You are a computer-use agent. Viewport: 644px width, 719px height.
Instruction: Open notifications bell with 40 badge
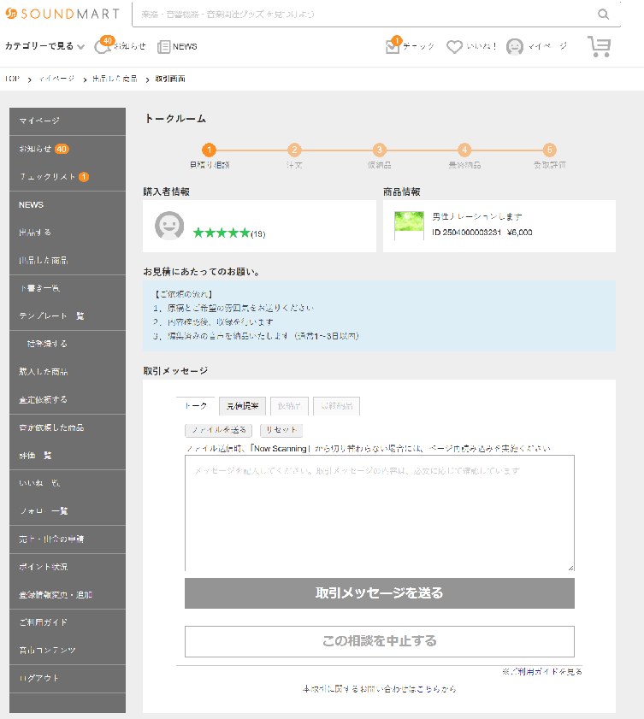103,46
